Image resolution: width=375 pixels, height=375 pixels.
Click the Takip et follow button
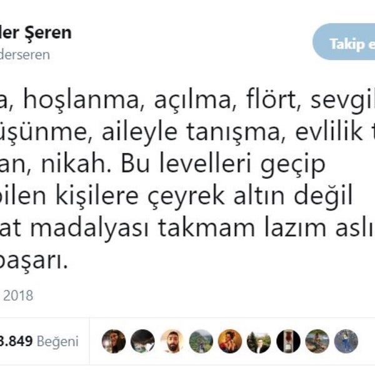point(344,42)
